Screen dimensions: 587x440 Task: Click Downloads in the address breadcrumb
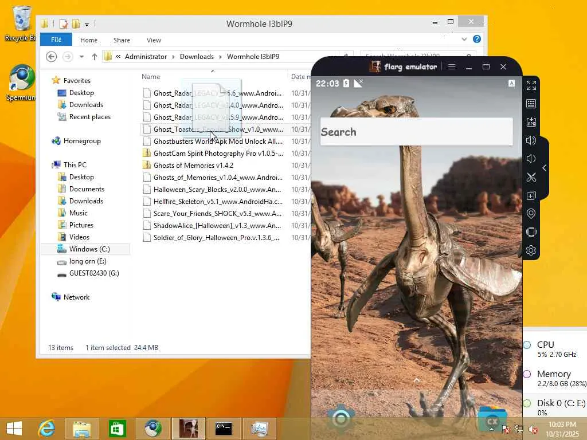[197, 57]
